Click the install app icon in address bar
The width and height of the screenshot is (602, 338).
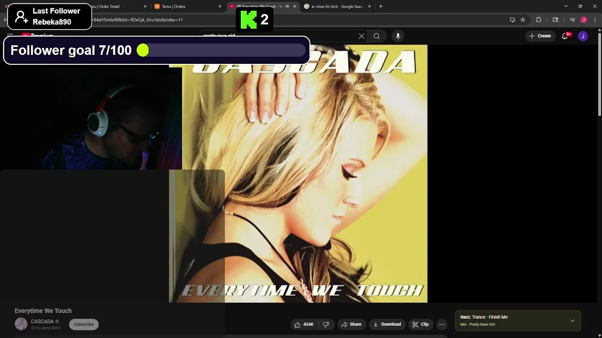(513, 20)
